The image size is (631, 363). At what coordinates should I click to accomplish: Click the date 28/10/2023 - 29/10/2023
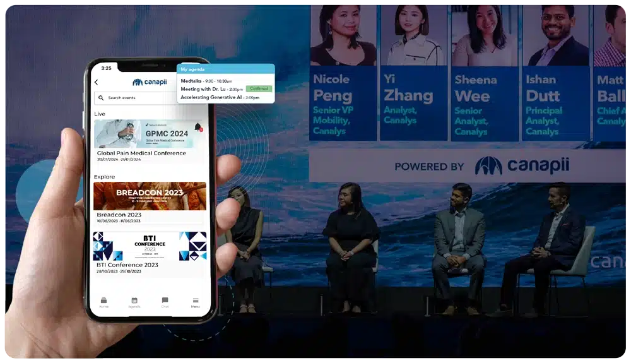[x=119, y=271]
